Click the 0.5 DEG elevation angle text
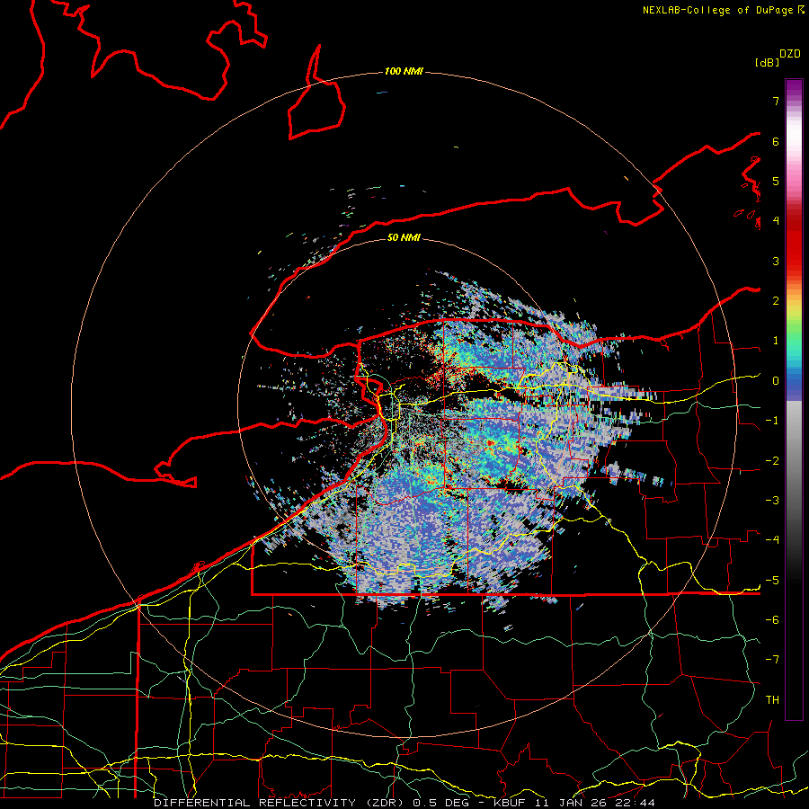This screenshot has height=809, width=809. 441,803
